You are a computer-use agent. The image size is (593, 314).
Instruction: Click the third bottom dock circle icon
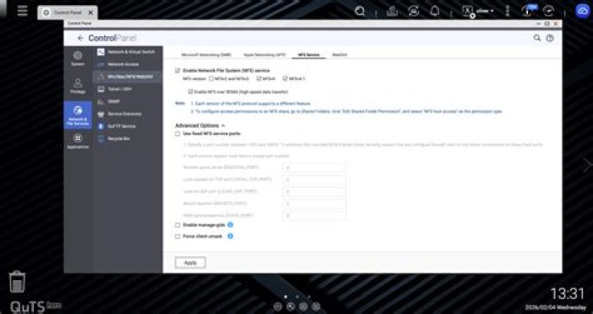coord(303,307)
